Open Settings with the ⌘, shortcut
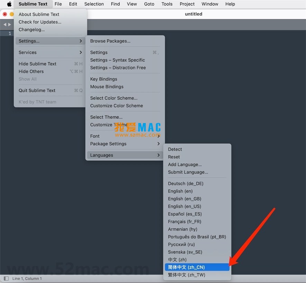 [125, 52]
